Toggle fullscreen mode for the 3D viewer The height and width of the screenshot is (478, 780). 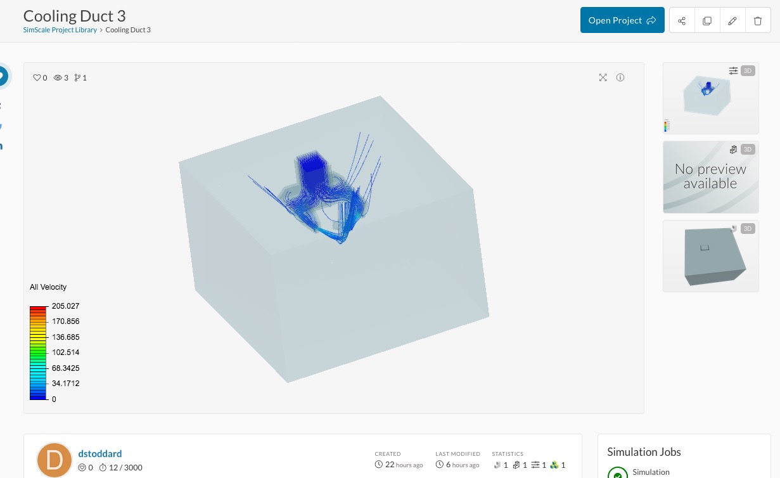603,77
